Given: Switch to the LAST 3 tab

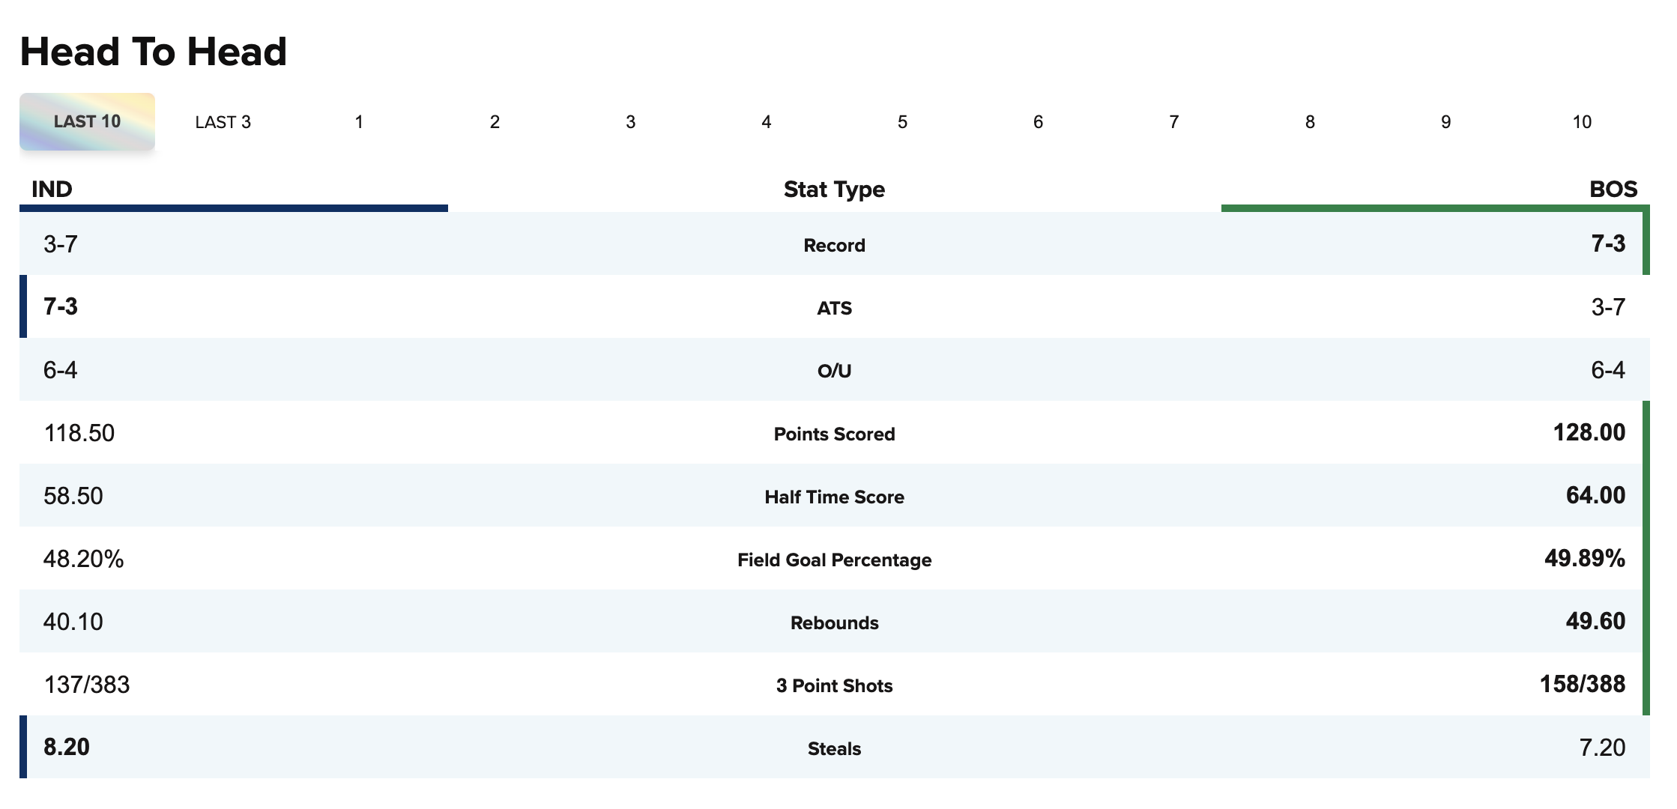Looking at the screenshot, I should 223,122.
